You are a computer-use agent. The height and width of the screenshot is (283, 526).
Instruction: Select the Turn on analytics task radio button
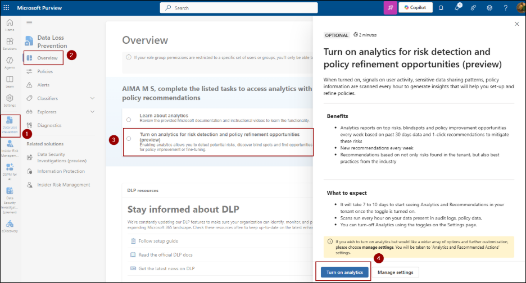(129, 138)
